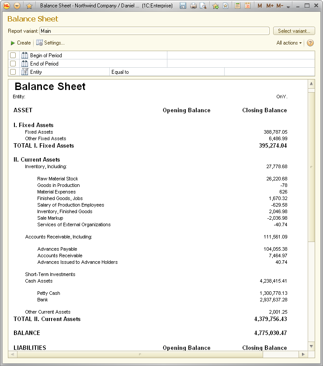323x366 pixels.
Task: Enable the Entity filter checkbox
Action: 13,72
